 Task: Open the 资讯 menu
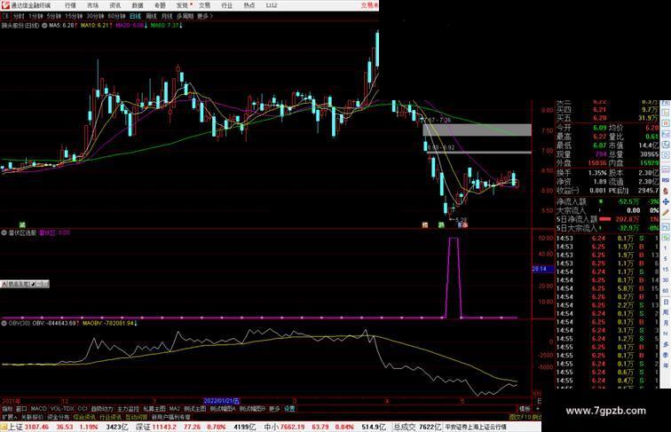pyautogui.click(x=114, y=5)
